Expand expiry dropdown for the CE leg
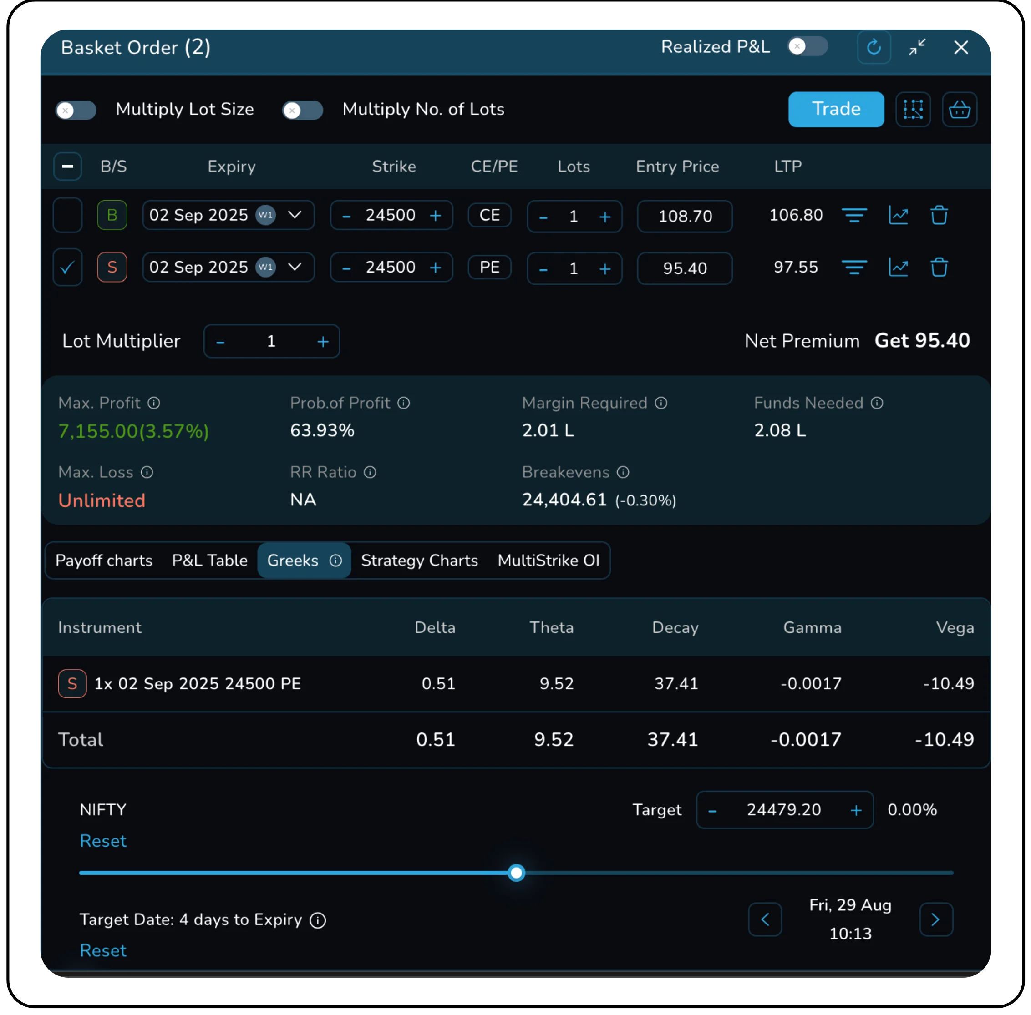The image size is (1031, 1015). click(x=295, y=215)
